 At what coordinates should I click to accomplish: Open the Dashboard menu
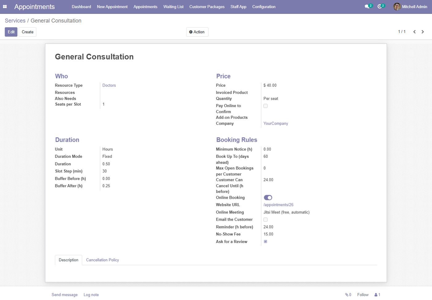coord(81,7)
